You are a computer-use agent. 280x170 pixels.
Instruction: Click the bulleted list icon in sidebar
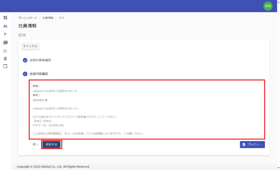pos(5,51)
